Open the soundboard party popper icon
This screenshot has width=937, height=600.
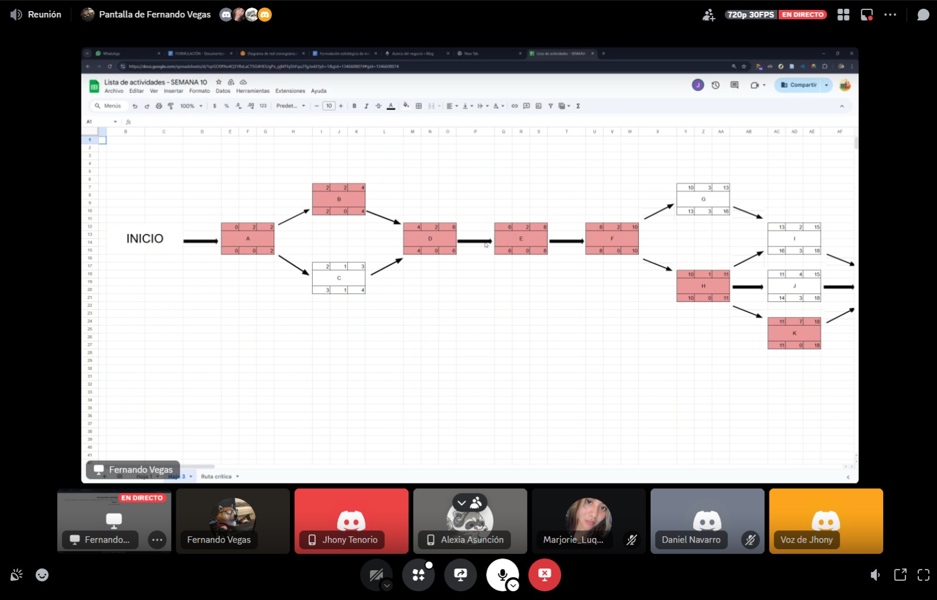coord(16,575)
